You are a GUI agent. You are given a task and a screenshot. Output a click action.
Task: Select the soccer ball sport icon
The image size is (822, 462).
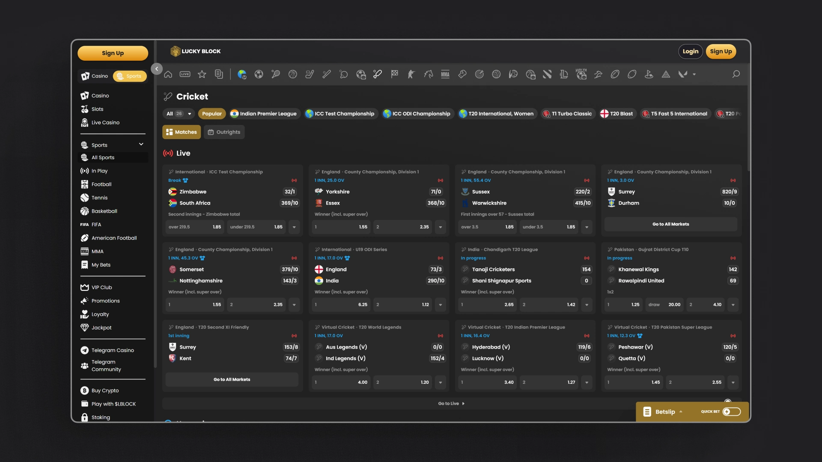coord(259,74)
